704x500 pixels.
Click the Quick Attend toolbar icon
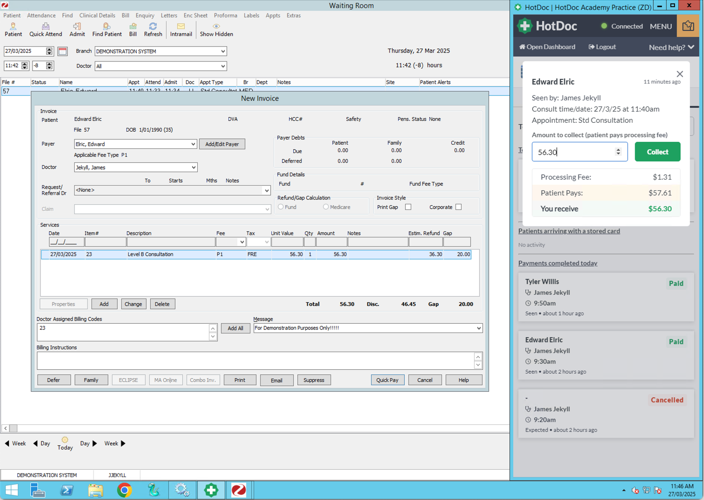pos(46,30)
